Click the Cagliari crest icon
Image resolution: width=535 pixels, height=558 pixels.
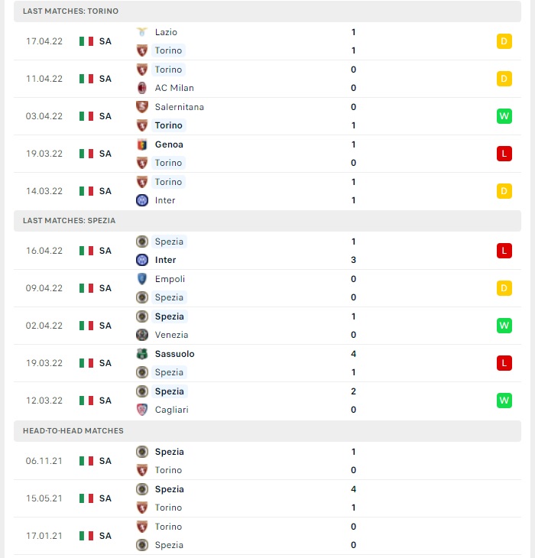point(142,410)
